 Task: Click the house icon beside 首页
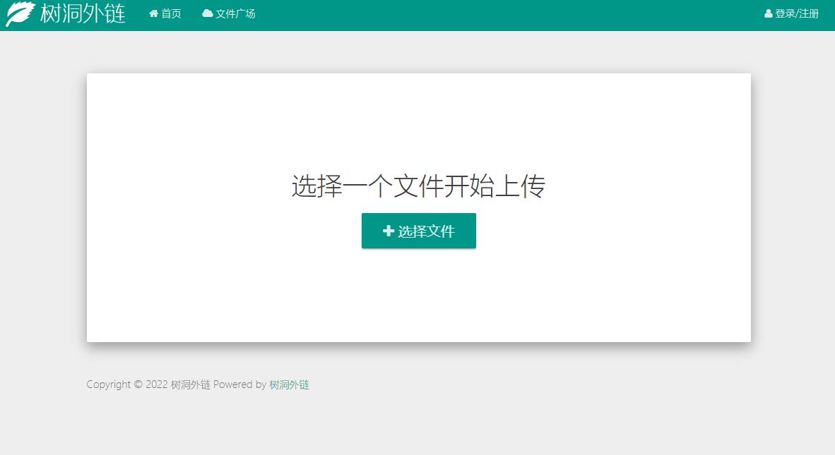click(154, 13)
